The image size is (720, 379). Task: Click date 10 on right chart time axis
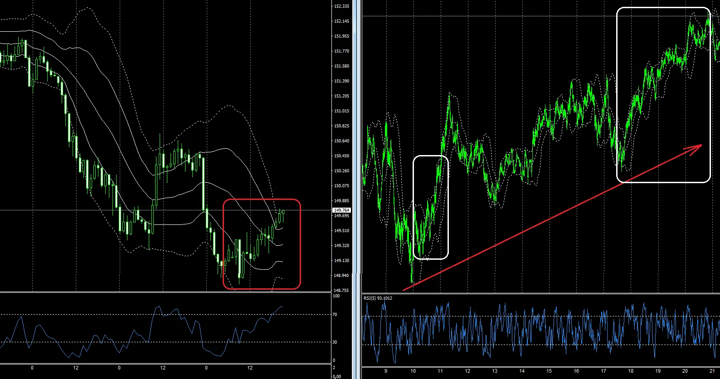[413, 371]
